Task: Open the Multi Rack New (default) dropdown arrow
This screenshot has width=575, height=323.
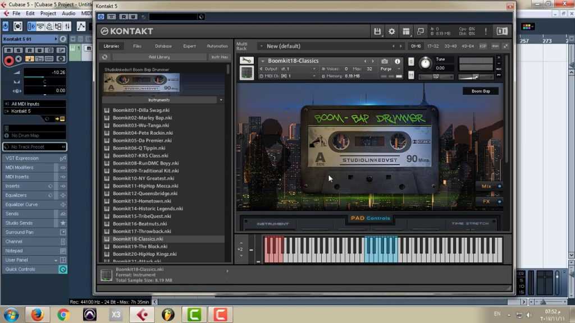Action: (x=262, y=46)
